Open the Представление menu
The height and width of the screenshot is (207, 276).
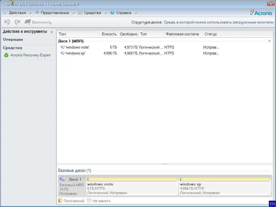55,13
